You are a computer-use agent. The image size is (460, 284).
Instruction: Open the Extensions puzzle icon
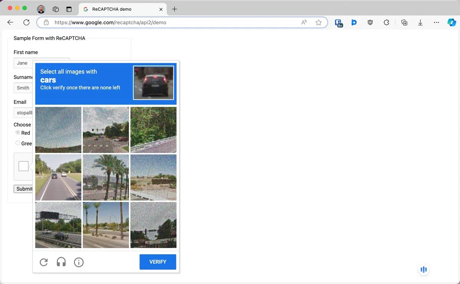[386, 23]
